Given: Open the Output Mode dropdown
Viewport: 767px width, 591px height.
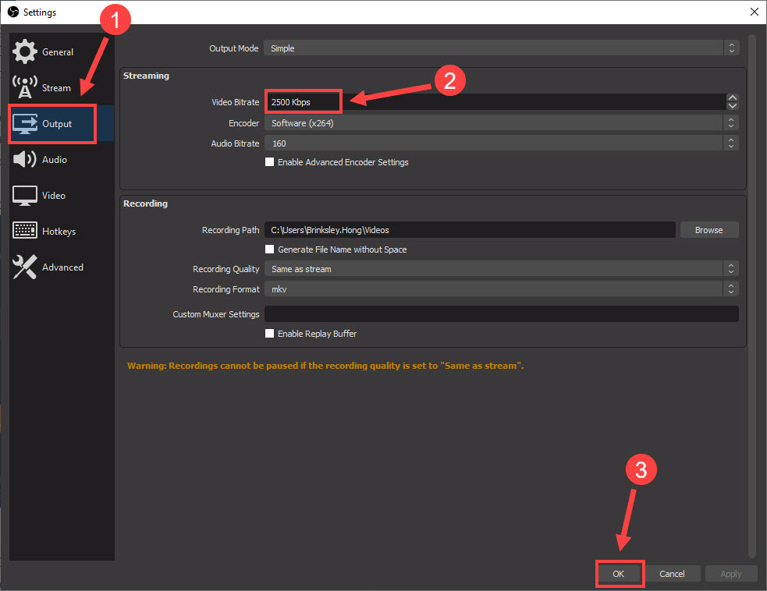Looking at the screenshot, I should pos(498,48).
